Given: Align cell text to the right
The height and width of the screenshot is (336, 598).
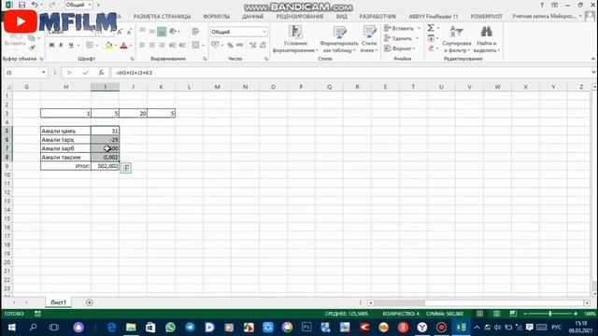Looking at the screenshot, I should point(162,46).
